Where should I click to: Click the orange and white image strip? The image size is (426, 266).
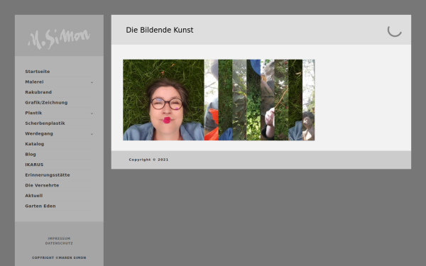point(211,100)
